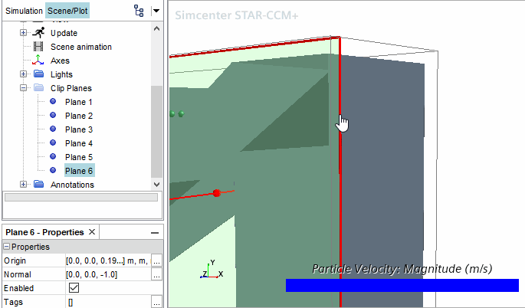
Task: Select the Update tree item
Action: pos(64,33)
